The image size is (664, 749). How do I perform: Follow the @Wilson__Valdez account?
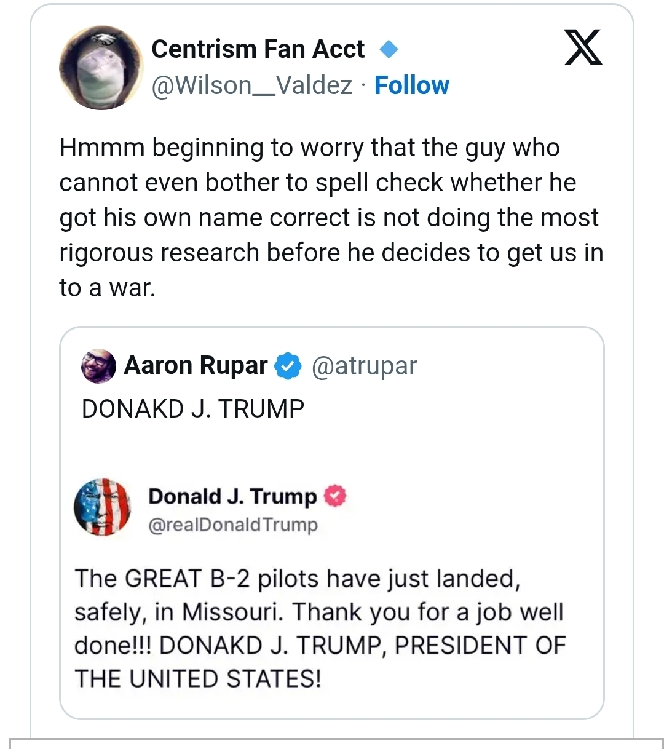(411, 85)
